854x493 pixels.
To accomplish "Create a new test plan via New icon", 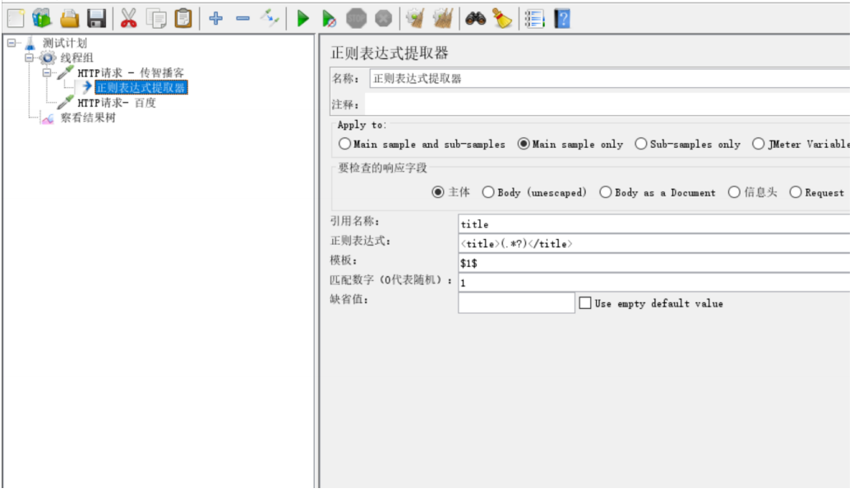I will coord(16,18).
